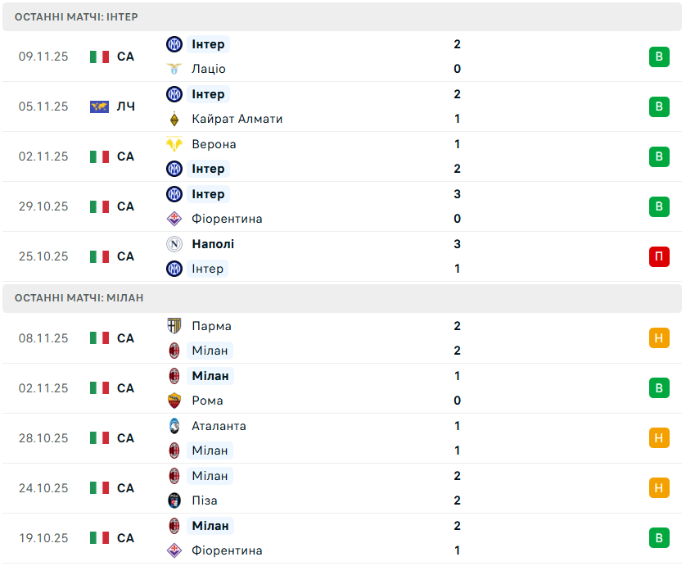The height and width of the screenshot is (566, 686).
Task: Click the 05.11.25 match date
Action: (43, 106)
